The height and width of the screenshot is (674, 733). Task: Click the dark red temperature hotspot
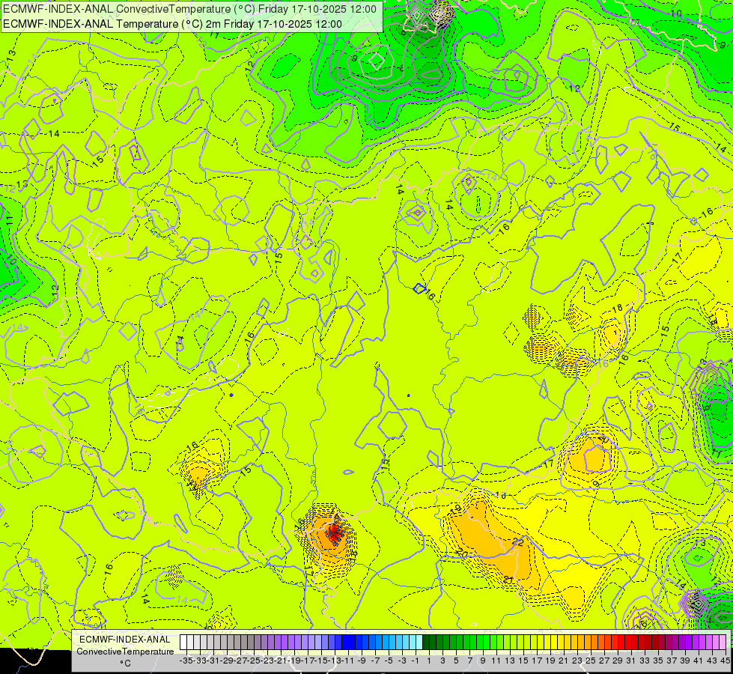tap(335, 532)
